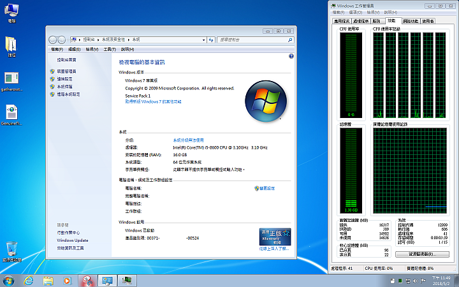Click the 資源監視器(R)... button
This screenshot has width=459, height=287.
pos(422,254)
